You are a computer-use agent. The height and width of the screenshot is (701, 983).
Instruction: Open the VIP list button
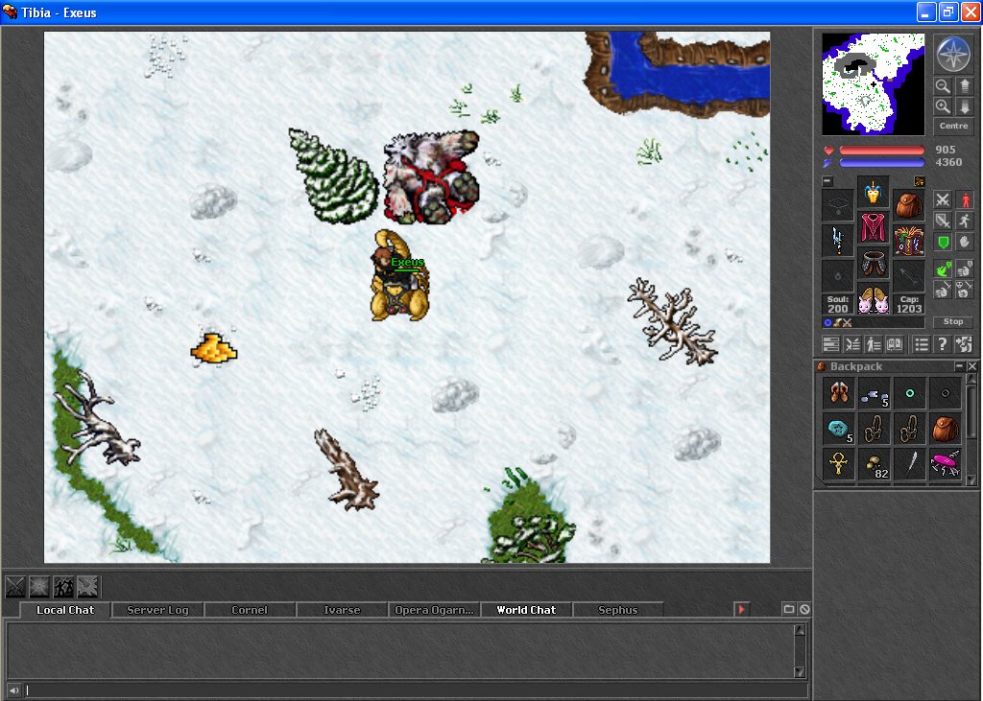point(874,344)
